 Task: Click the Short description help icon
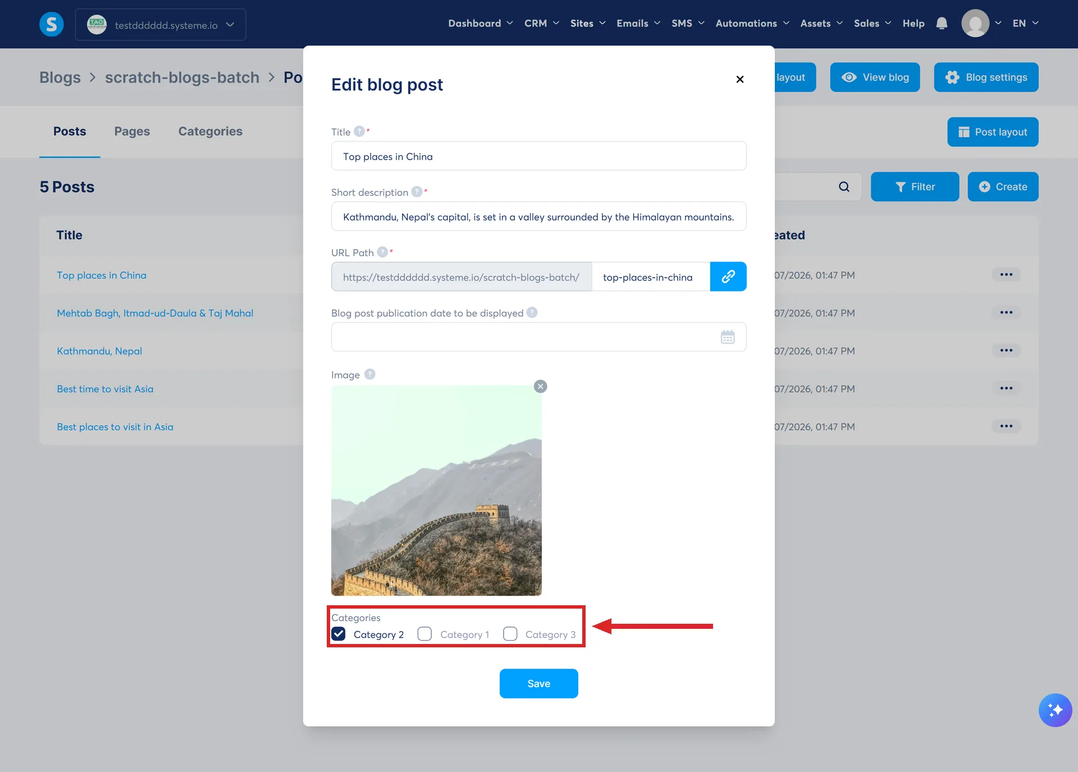pyautogui.click(x=417, y=192)
